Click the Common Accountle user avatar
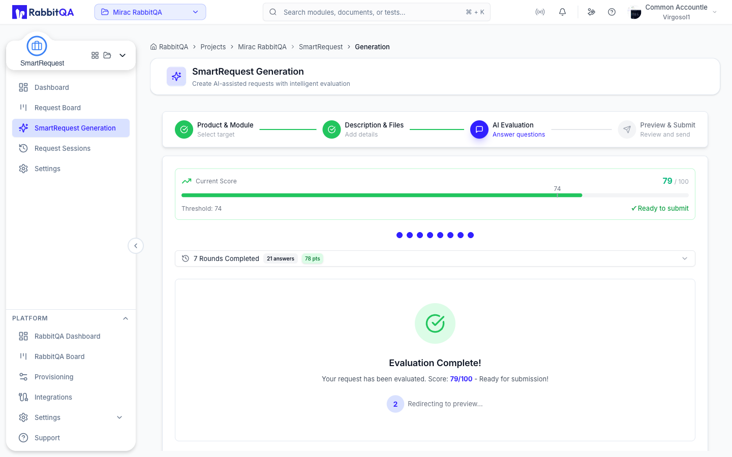 [635, 12]
